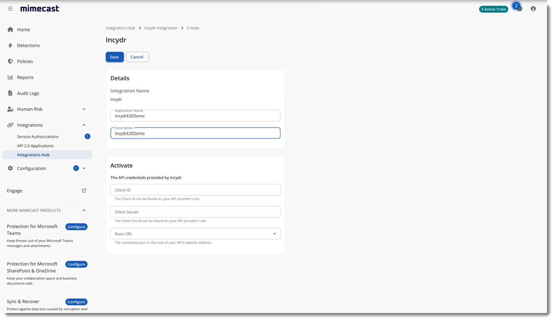The height and width of the screenshot is (321, 555).
Task: Switch to API 2.0 Applications
Action: pyautogui.click(x=35, y=146)
